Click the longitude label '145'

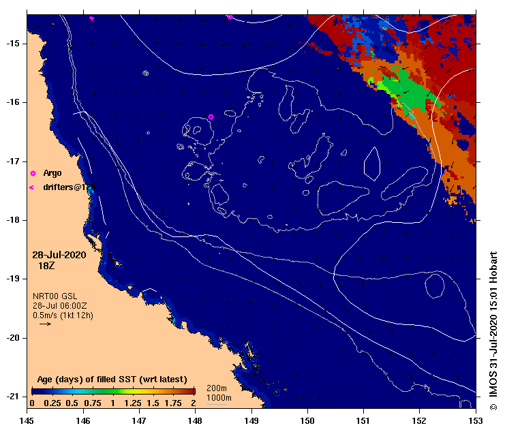coord(27,420)
